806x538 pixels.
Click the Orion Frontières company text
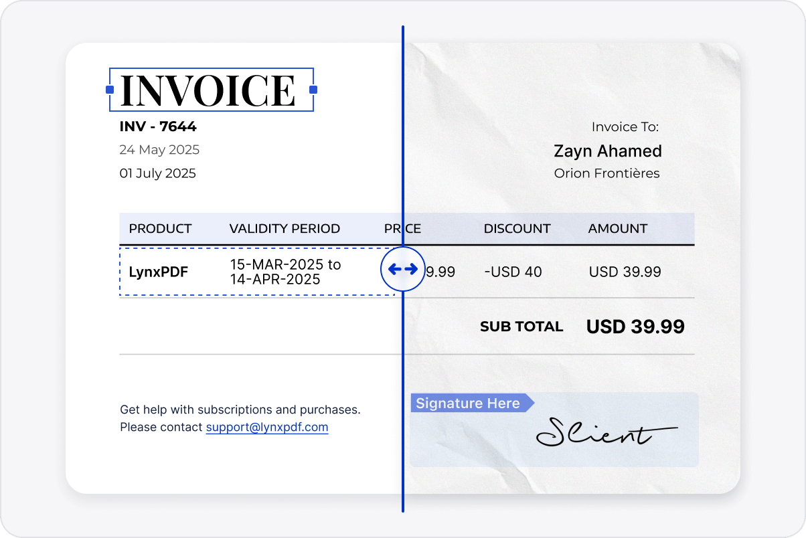tap(607, 173)
